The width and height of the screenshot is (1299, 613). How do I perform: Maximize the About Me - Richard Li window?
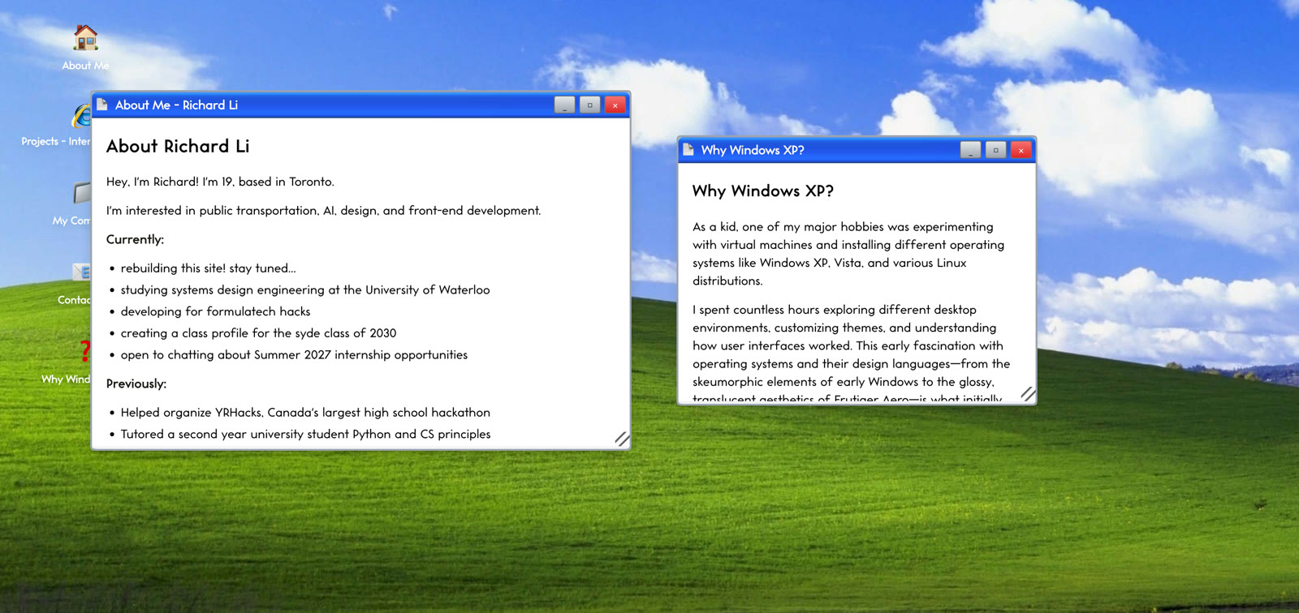(590, 105)
